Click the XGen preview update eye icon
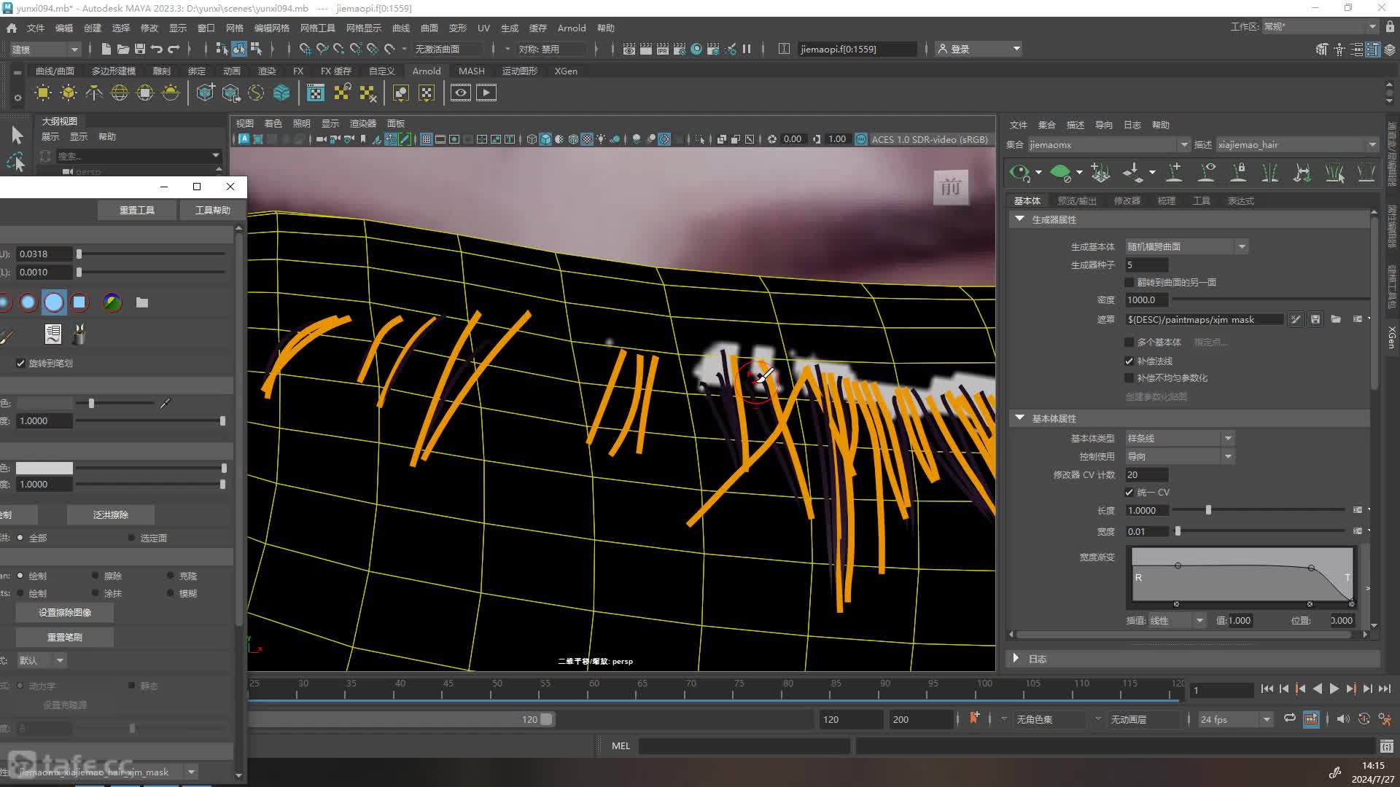The width and height of the screenshot is (1400, 787). coord(1019,173)
